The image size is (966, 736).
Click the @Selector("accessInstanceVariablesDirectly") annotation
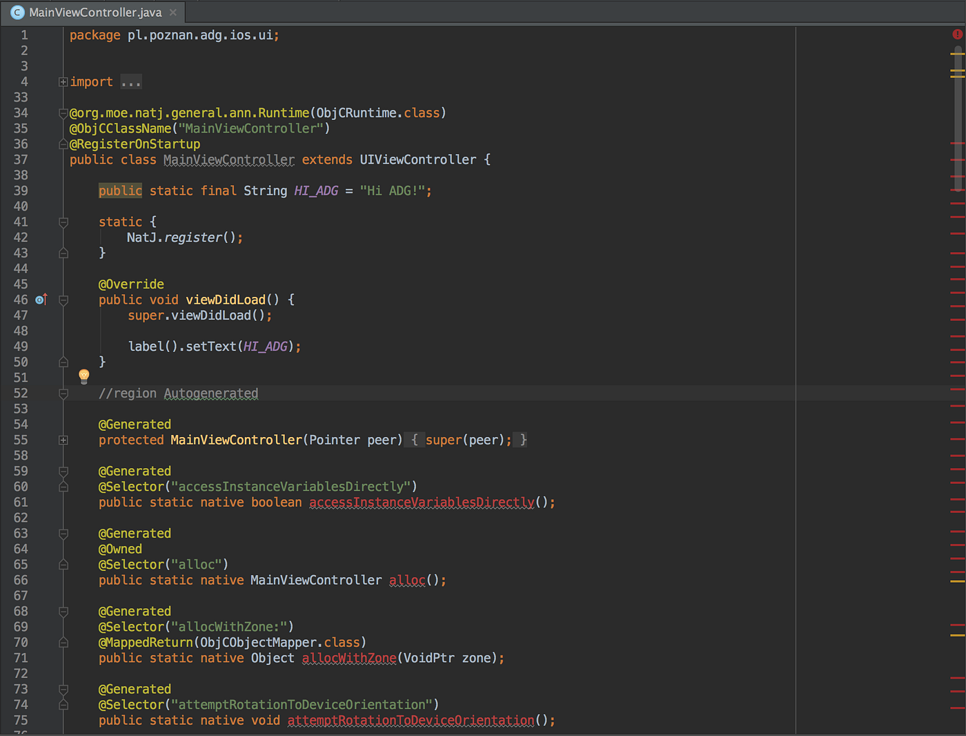point(258,487)
